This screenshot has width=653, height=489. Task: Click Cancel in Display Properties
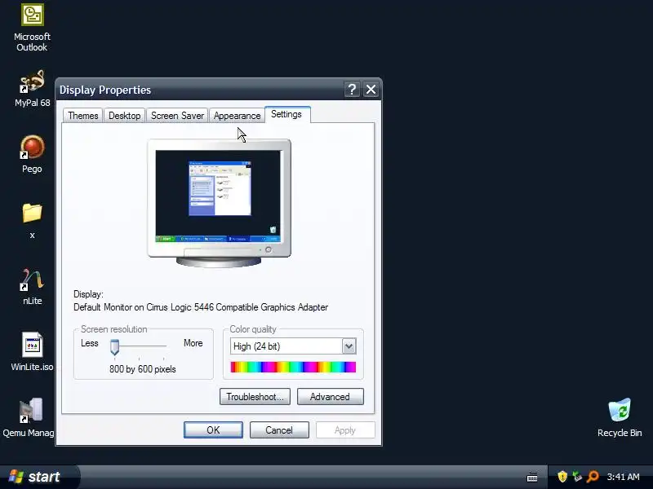point(279,430)
